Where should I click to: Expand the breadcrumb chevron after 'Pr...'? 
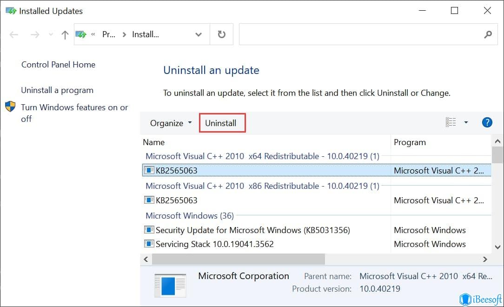click(x=124, y=34)
